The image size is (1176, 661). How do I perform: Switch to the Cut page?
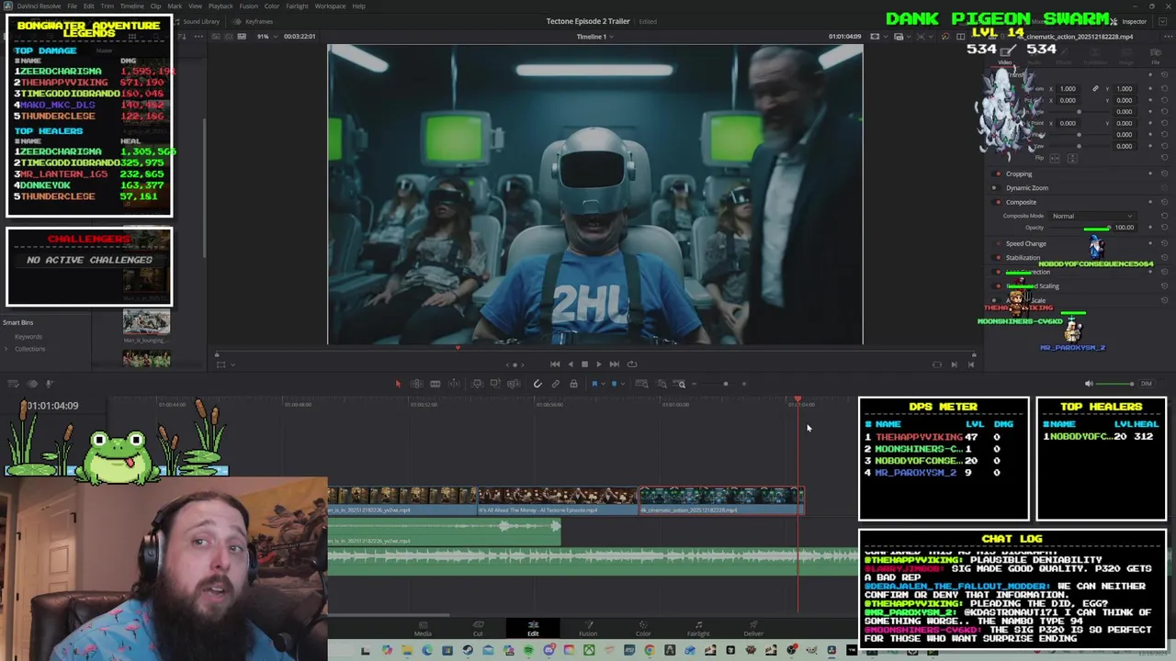(478, 629)
